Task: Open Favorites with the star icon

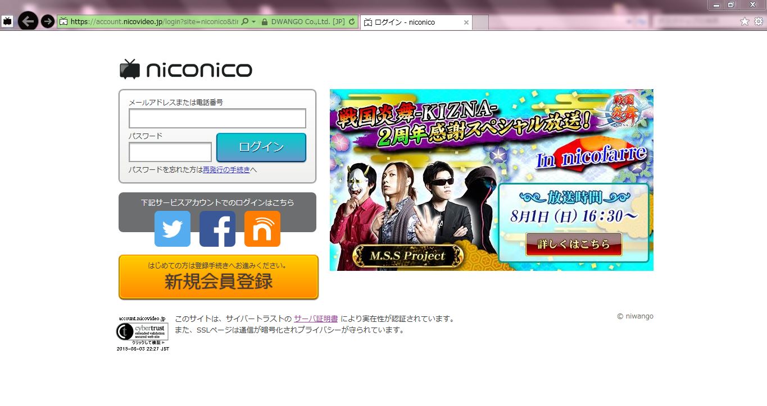Action: [745, 21]
